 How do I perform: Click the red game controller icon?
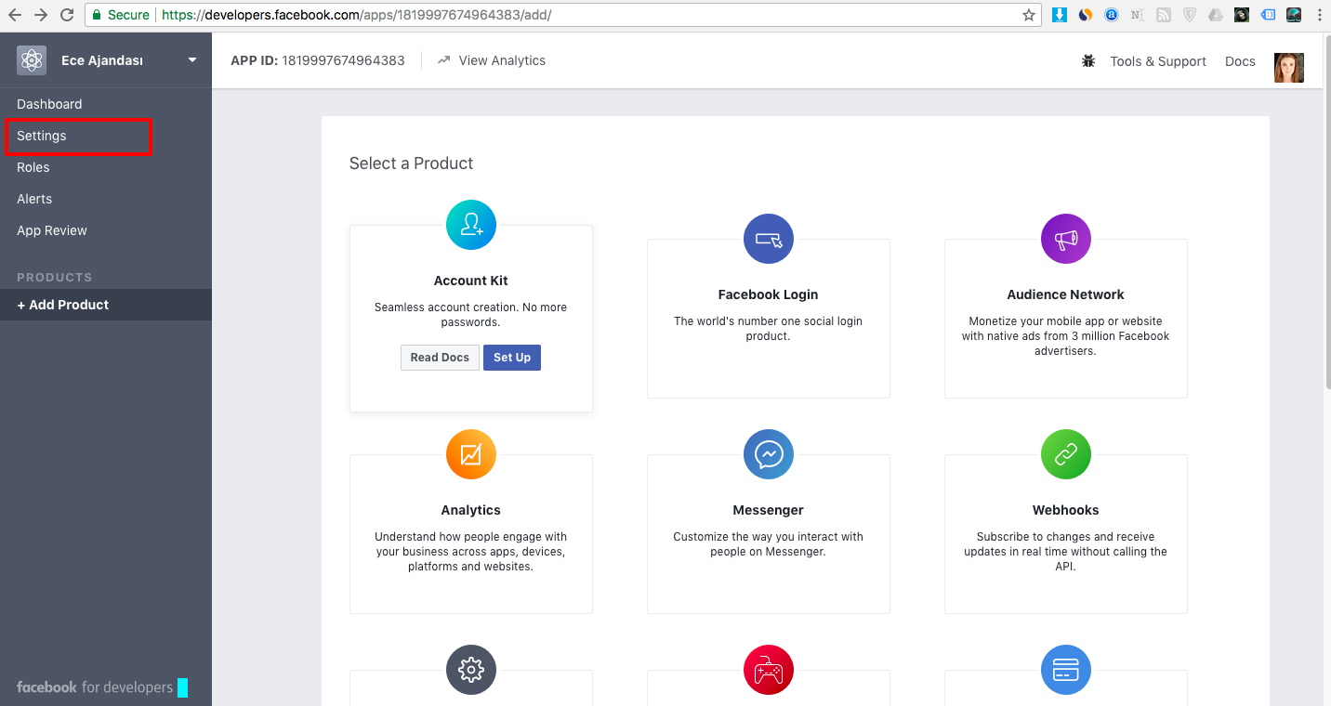[x=768, y=670]
